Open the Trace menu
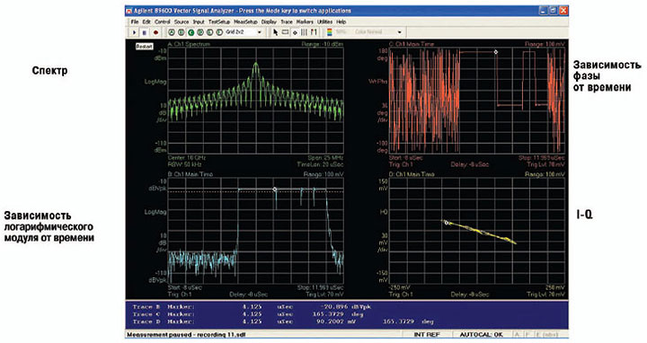The image size is (647, 343). pyautogui.click(x=287, y=22)
